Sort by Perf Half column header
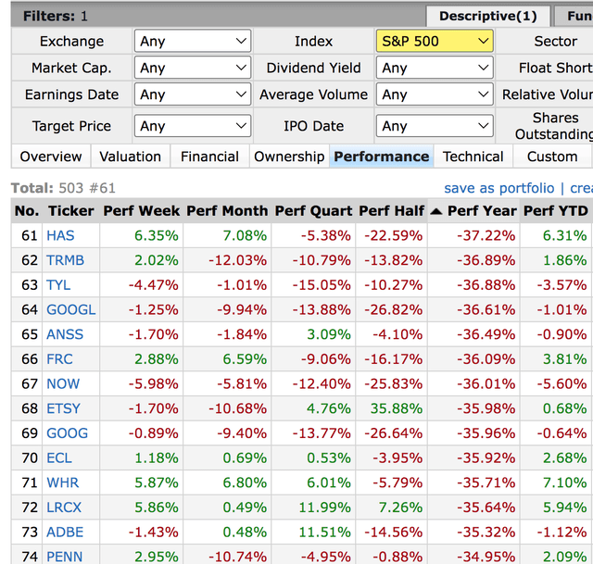Image resolution: width=593 pixels, height=564 pixels. coord(391,210)
